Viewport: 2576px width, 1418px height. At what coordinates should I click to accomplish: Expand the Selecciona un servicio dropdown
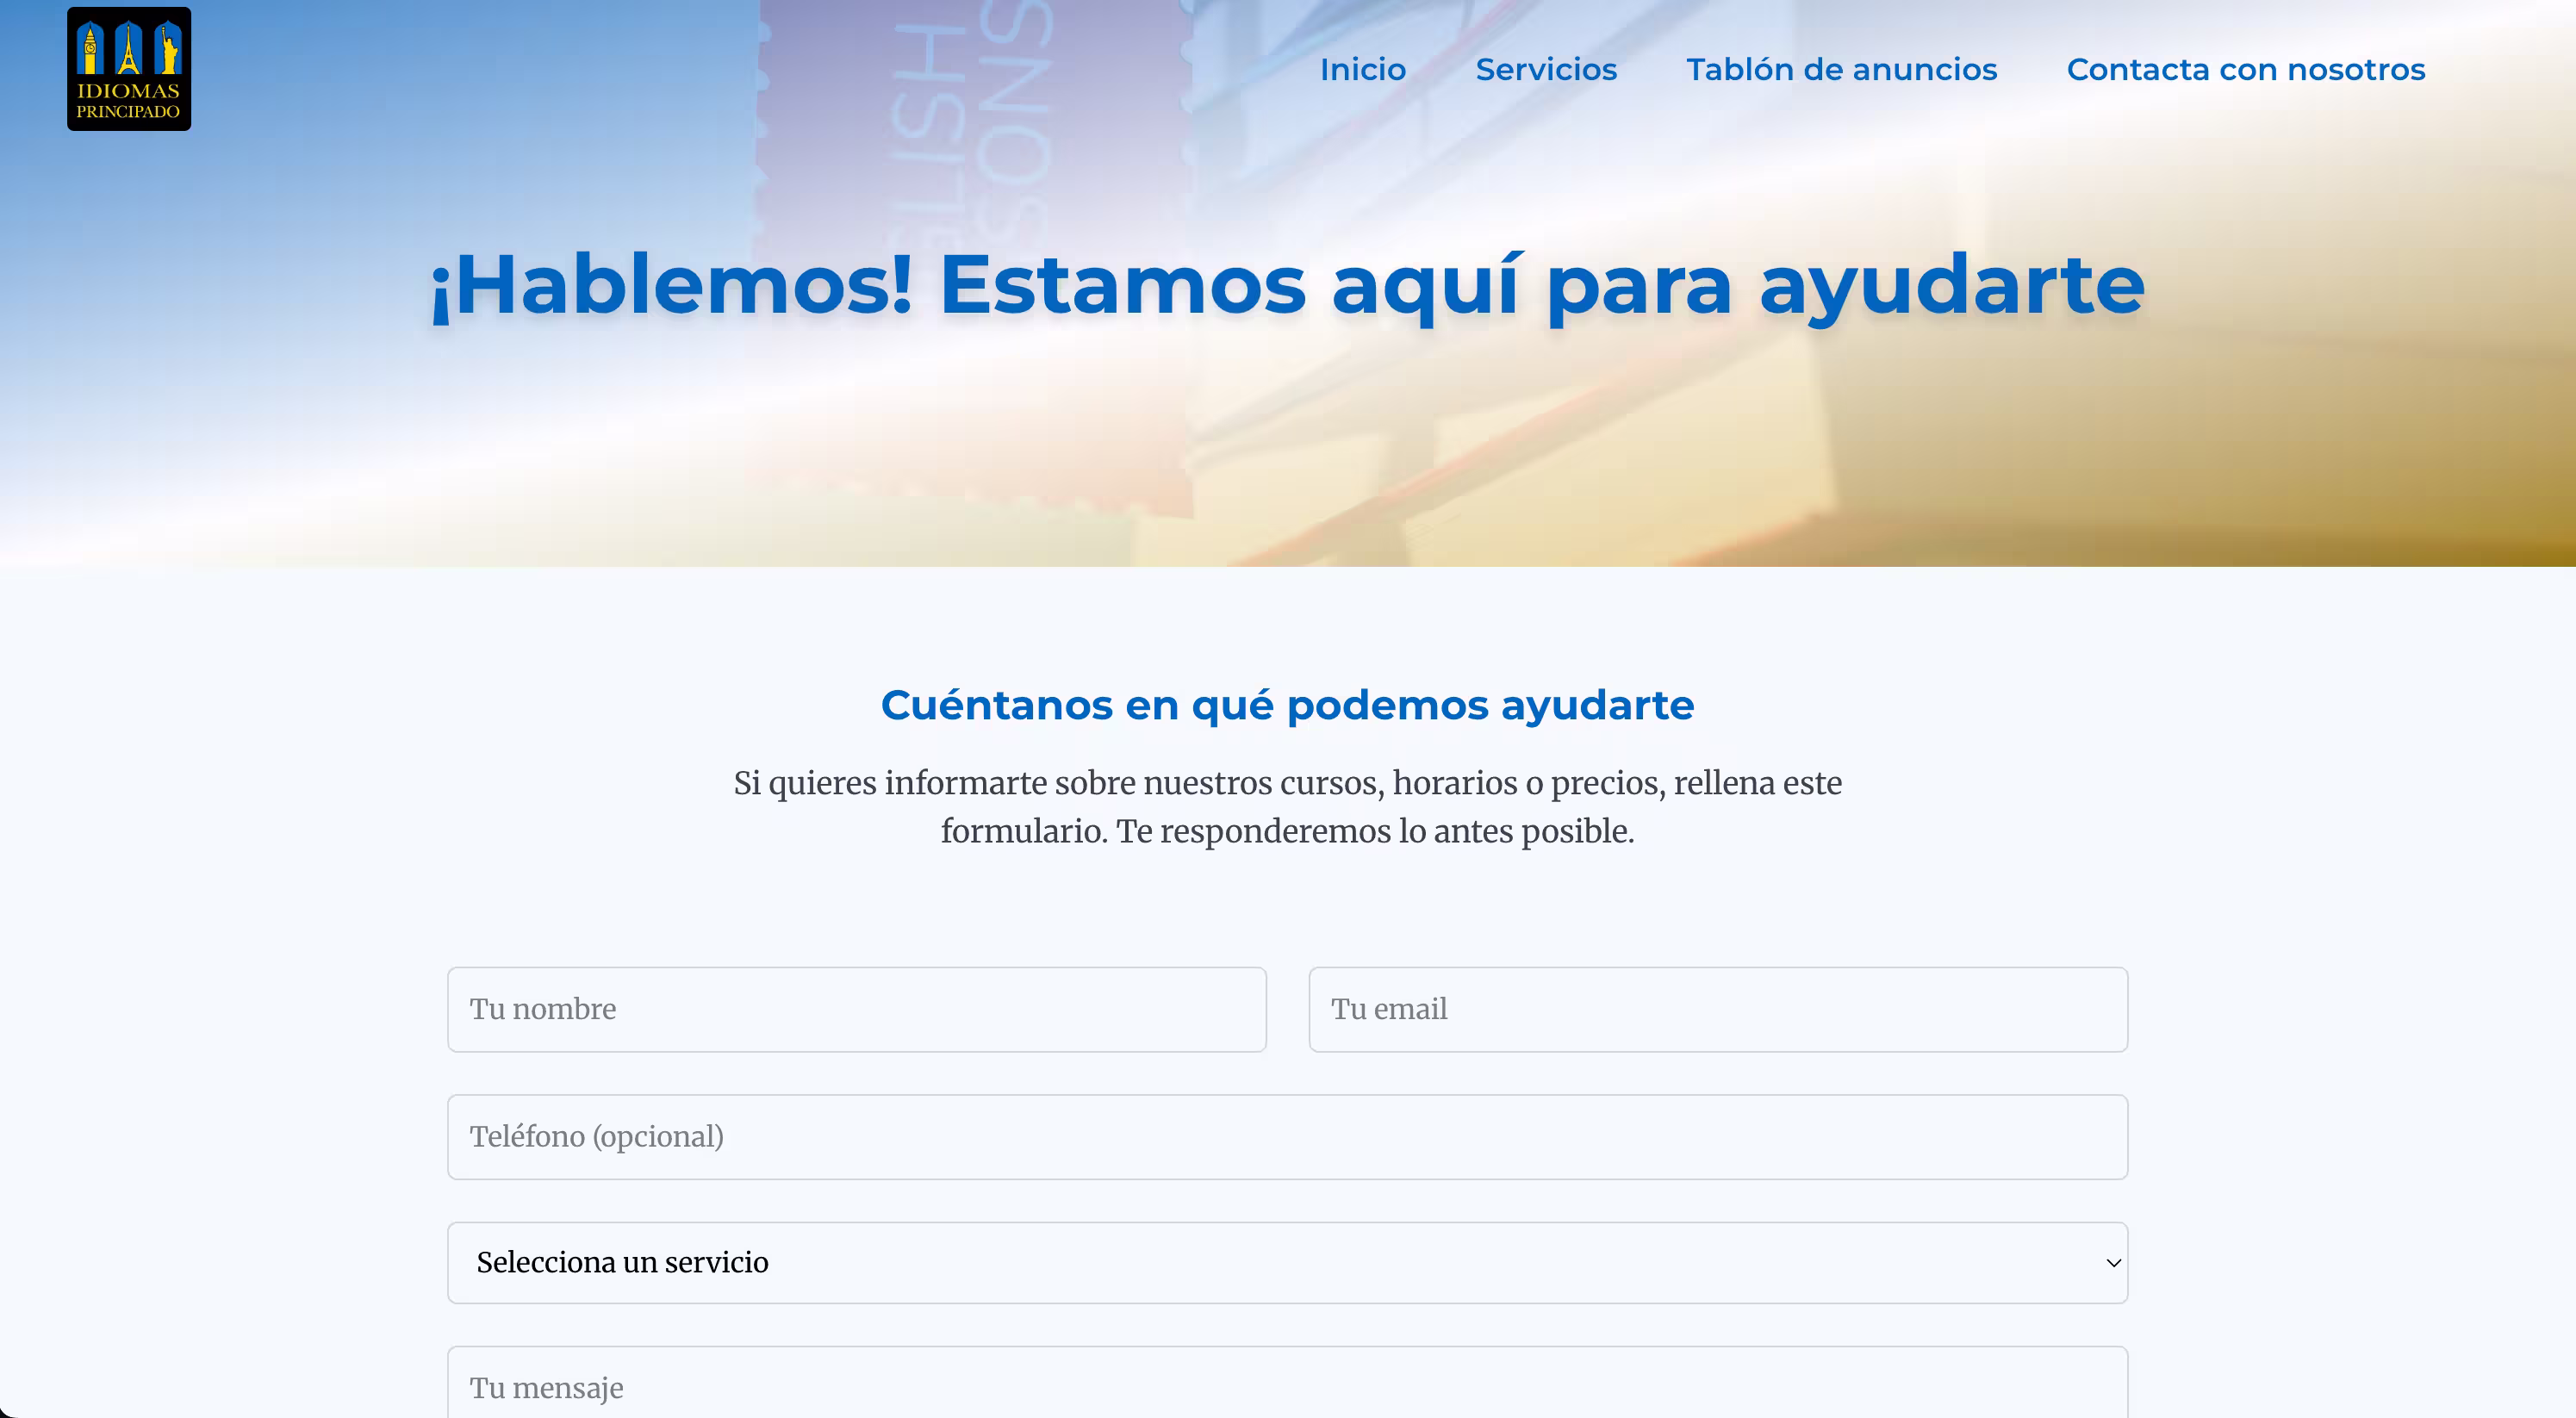click(1286, 1263)
